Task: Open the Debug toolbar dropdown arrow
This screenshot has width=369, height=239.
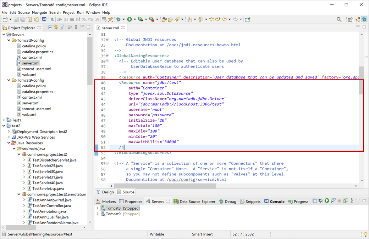Action: (x=124, y=19)
